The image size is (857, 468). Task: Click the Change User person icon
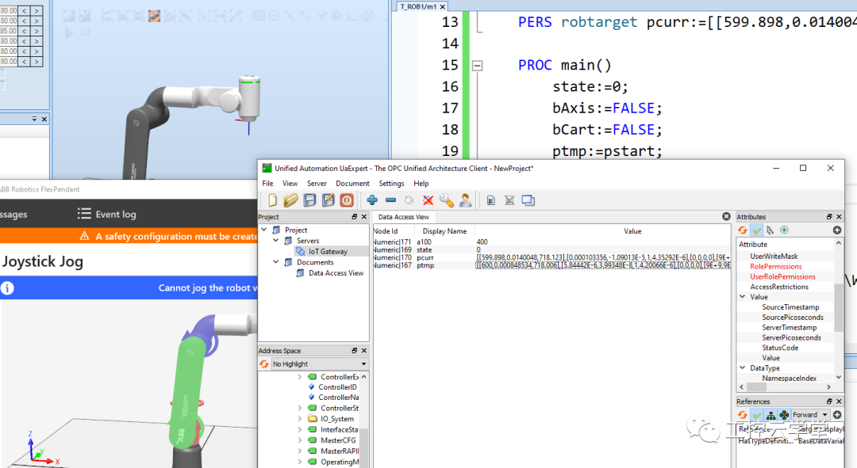(x=465, y=200)
